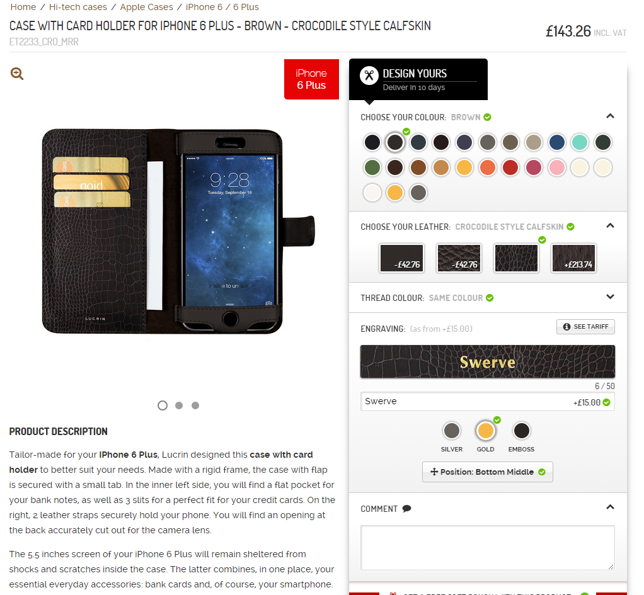Open the Apple Cases breadcrumb
The image size is (644, 595).
(x=147, y=7)
